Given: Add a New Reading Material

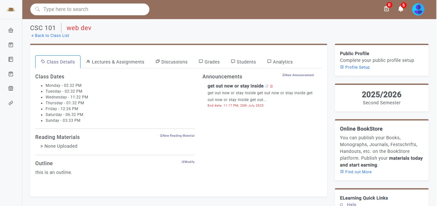Looking at the screenshot, I should (177, 136).
